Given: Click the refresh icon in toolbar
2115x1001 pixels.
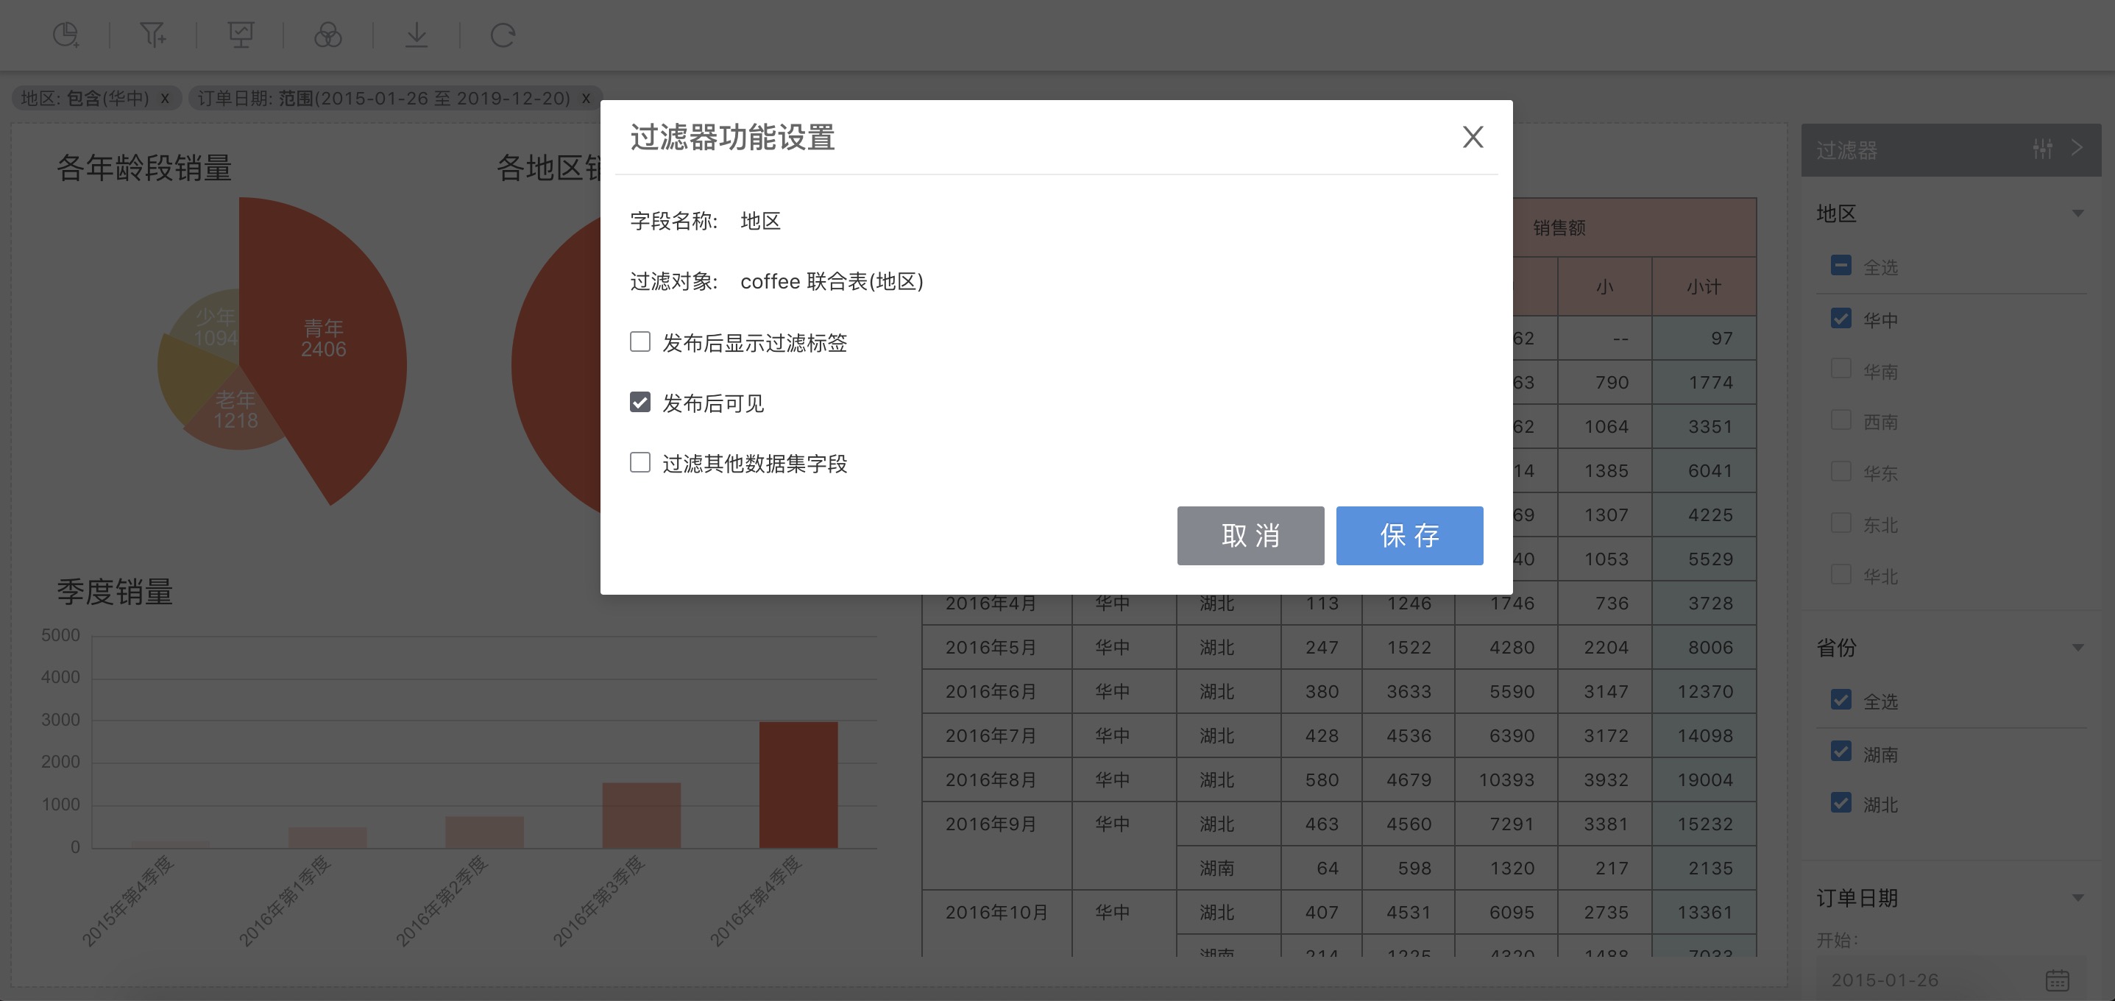Looking at the screenshot, I should point(503,35).
